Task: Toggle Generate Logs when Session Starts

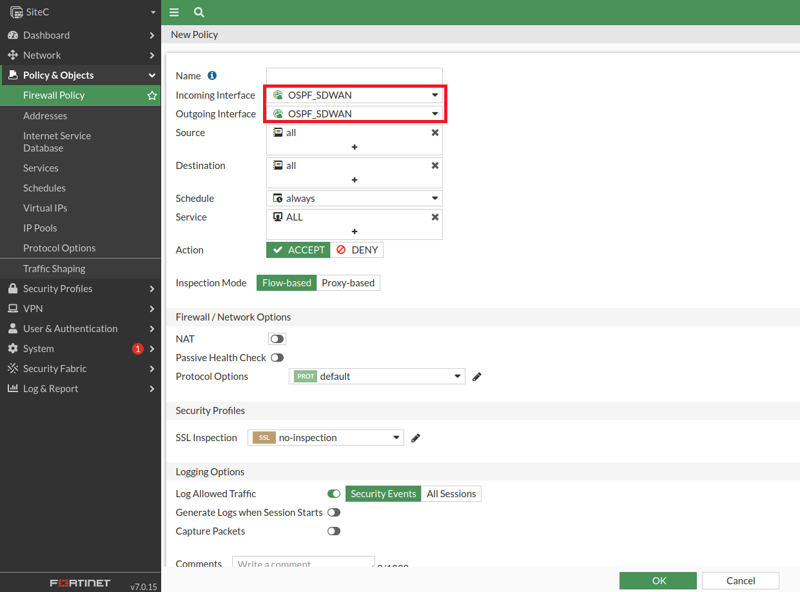Action: pyautogui.click(x=334, y=512)
